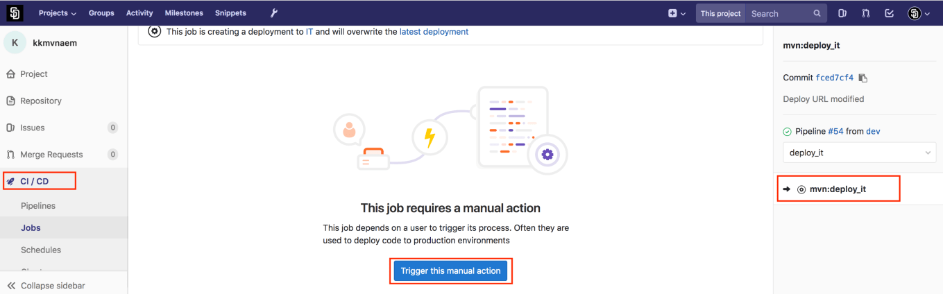Open the latest deployment link
Viewport: 943px width, 294px height.
434,32
